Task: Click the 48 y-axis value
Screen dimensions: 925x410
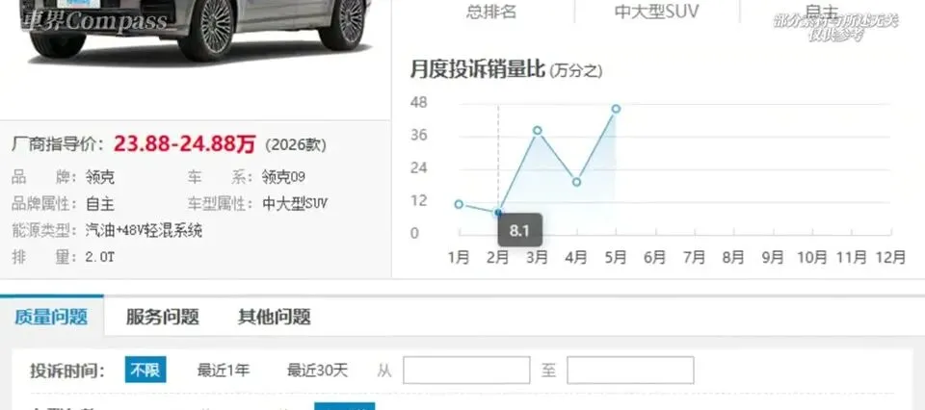Action: [419, 102]
